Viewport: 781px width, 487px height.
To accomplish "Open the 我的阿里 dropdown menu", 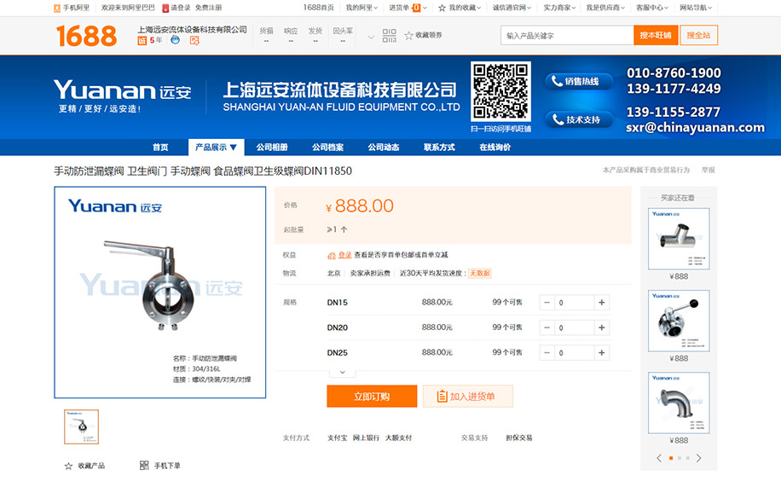I will click(362, 8).
